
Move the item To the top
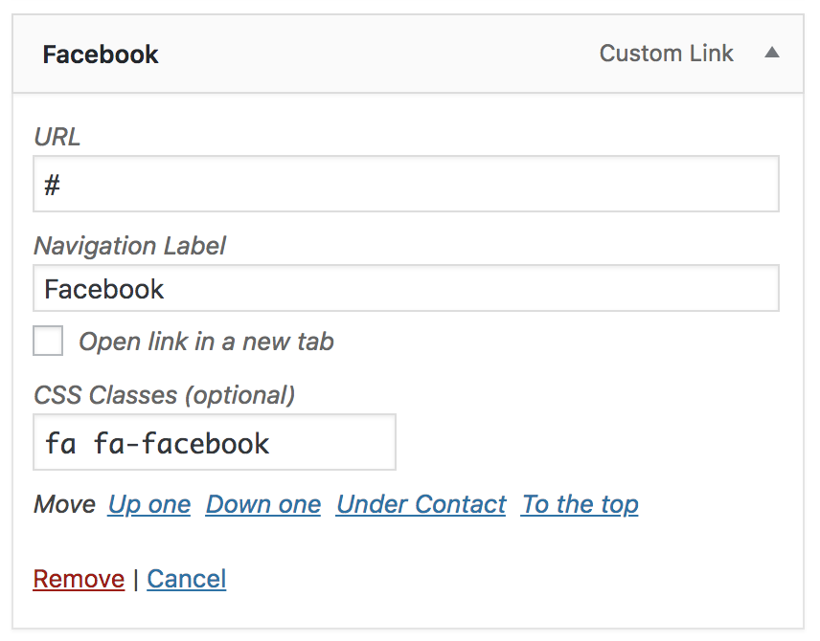tap(580, 504)
